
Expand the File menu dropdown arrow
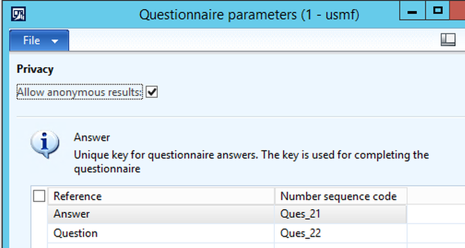coord(55,41)
